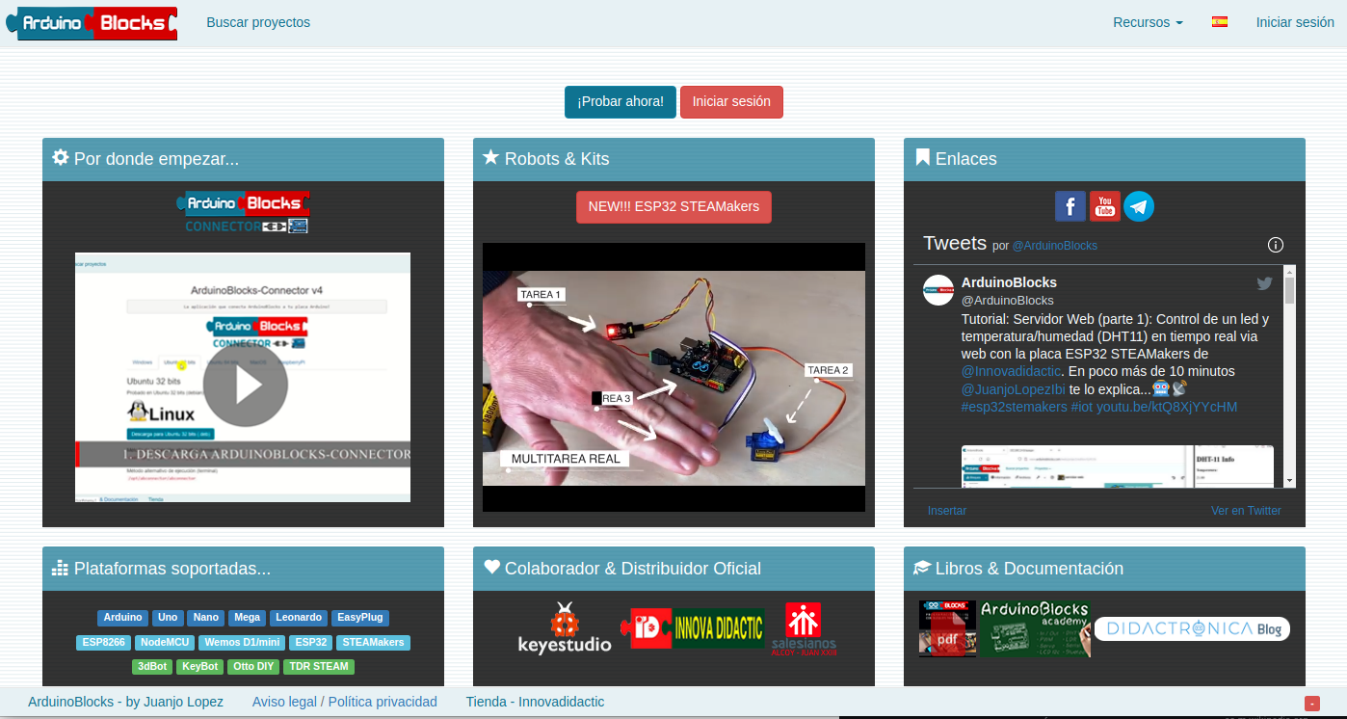Open the keyestudio logo link

tap(565, 628)
